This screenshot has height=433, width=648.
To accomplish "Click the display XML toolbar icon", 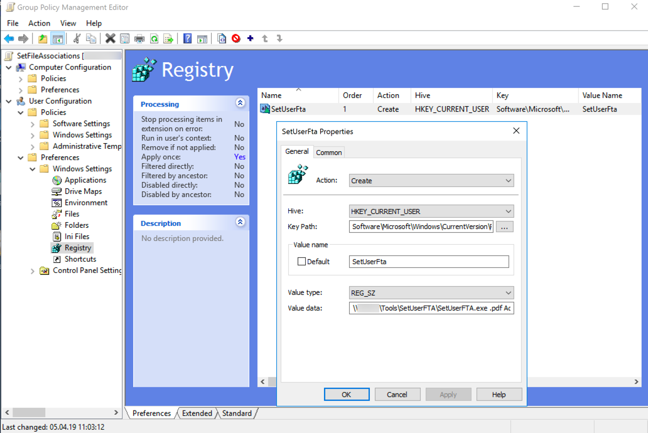I will [222, 39].
